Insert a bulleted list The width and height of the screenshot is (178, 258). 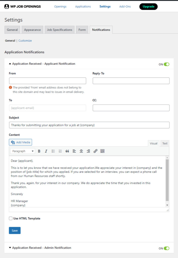[x=53, y=151]
